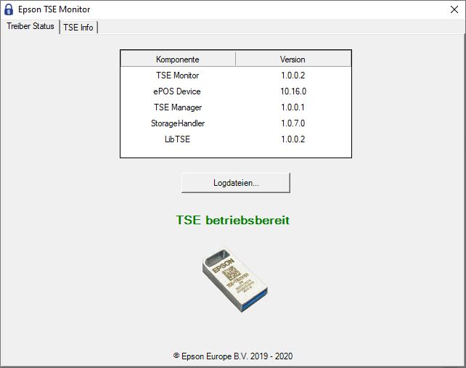
Task: Click the Version column header
Action: (x=293, y=60)
